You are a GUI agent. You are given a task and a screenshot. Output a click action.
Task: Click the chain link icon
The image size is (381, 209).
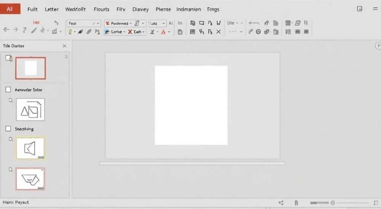pyautogui.click(x=251, y=32)
